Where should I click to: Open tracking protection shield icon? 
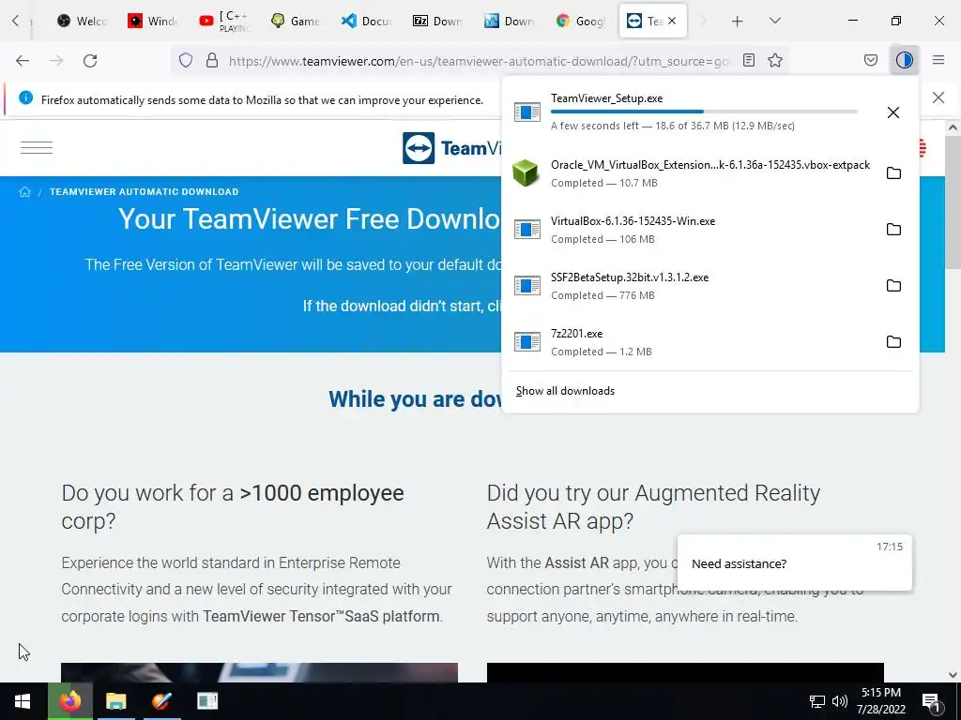pos(186,60)
